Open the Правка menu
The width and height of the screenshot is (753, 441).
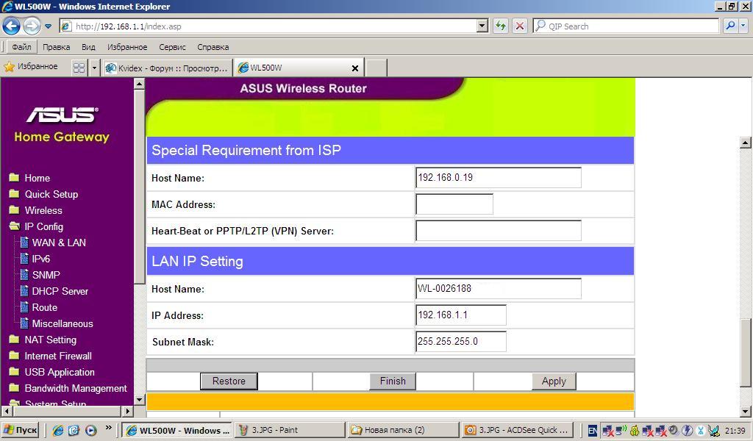(x=56, y=47)
